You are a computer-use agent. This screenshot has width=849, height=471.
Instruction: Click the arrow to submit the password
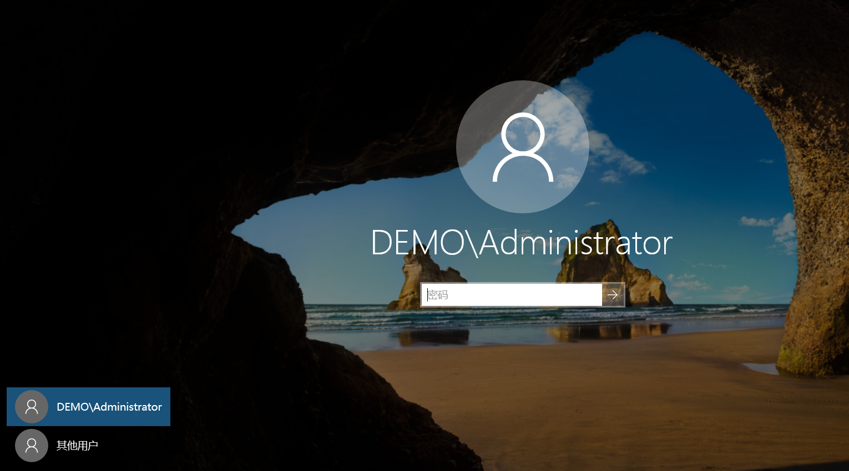[613, 295]
